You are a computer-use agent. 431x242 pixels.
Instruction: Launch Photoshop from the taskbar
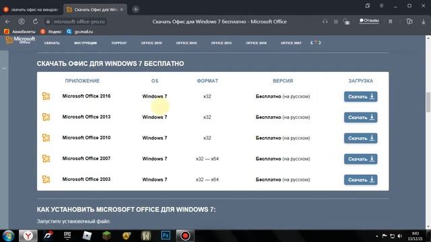(x=166, y=236)
